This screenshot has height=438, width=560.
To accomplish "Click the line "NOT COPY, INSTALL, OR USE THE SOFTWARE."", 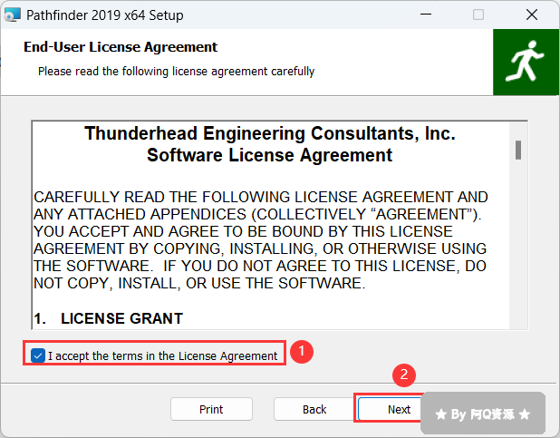I will click(x=199, y=283).
